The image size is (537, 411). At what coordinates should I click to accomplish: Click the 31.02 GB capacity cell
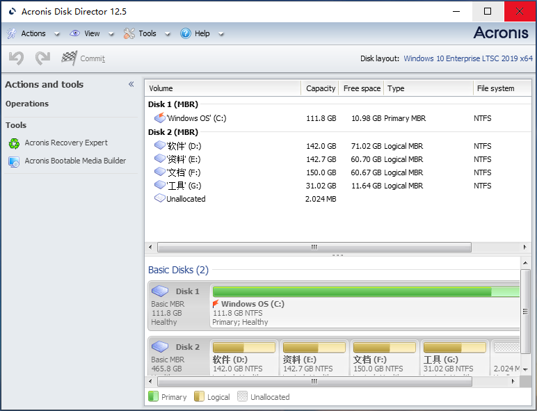pos(321,186)
